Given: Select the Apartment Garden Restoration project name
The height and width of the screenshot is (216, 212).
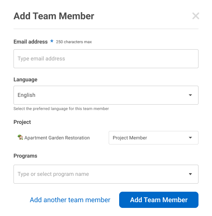Looking at the screenshot, I should (x=57, y=138).
